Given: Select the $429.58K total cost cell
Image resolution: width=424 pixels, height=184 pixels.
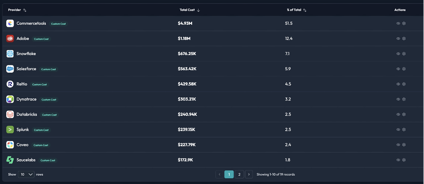Looking at the screenshot, I should 187,84.
